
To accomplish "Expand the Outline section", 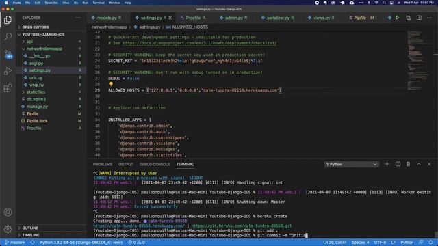I will (x=30, y=228).
